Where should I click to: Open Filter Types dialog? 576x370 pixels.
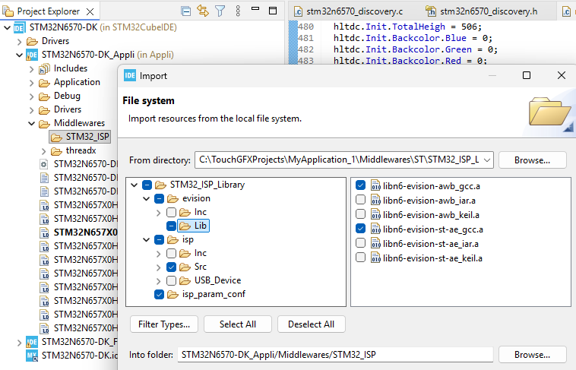[164, 324]
